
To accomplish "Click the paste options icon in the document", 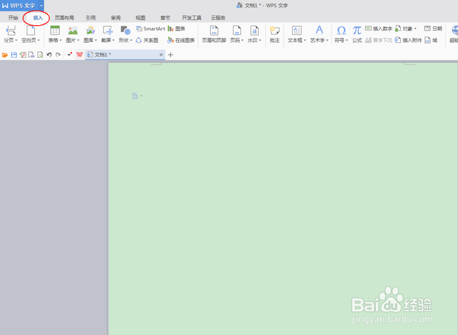I will (135, 96).
